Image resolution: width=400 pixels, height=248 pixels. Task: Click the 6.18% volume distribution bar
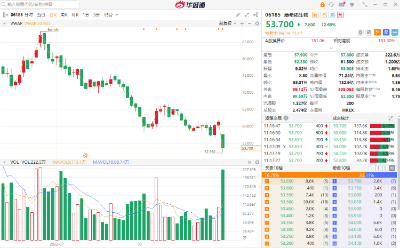tap(382, 126)
